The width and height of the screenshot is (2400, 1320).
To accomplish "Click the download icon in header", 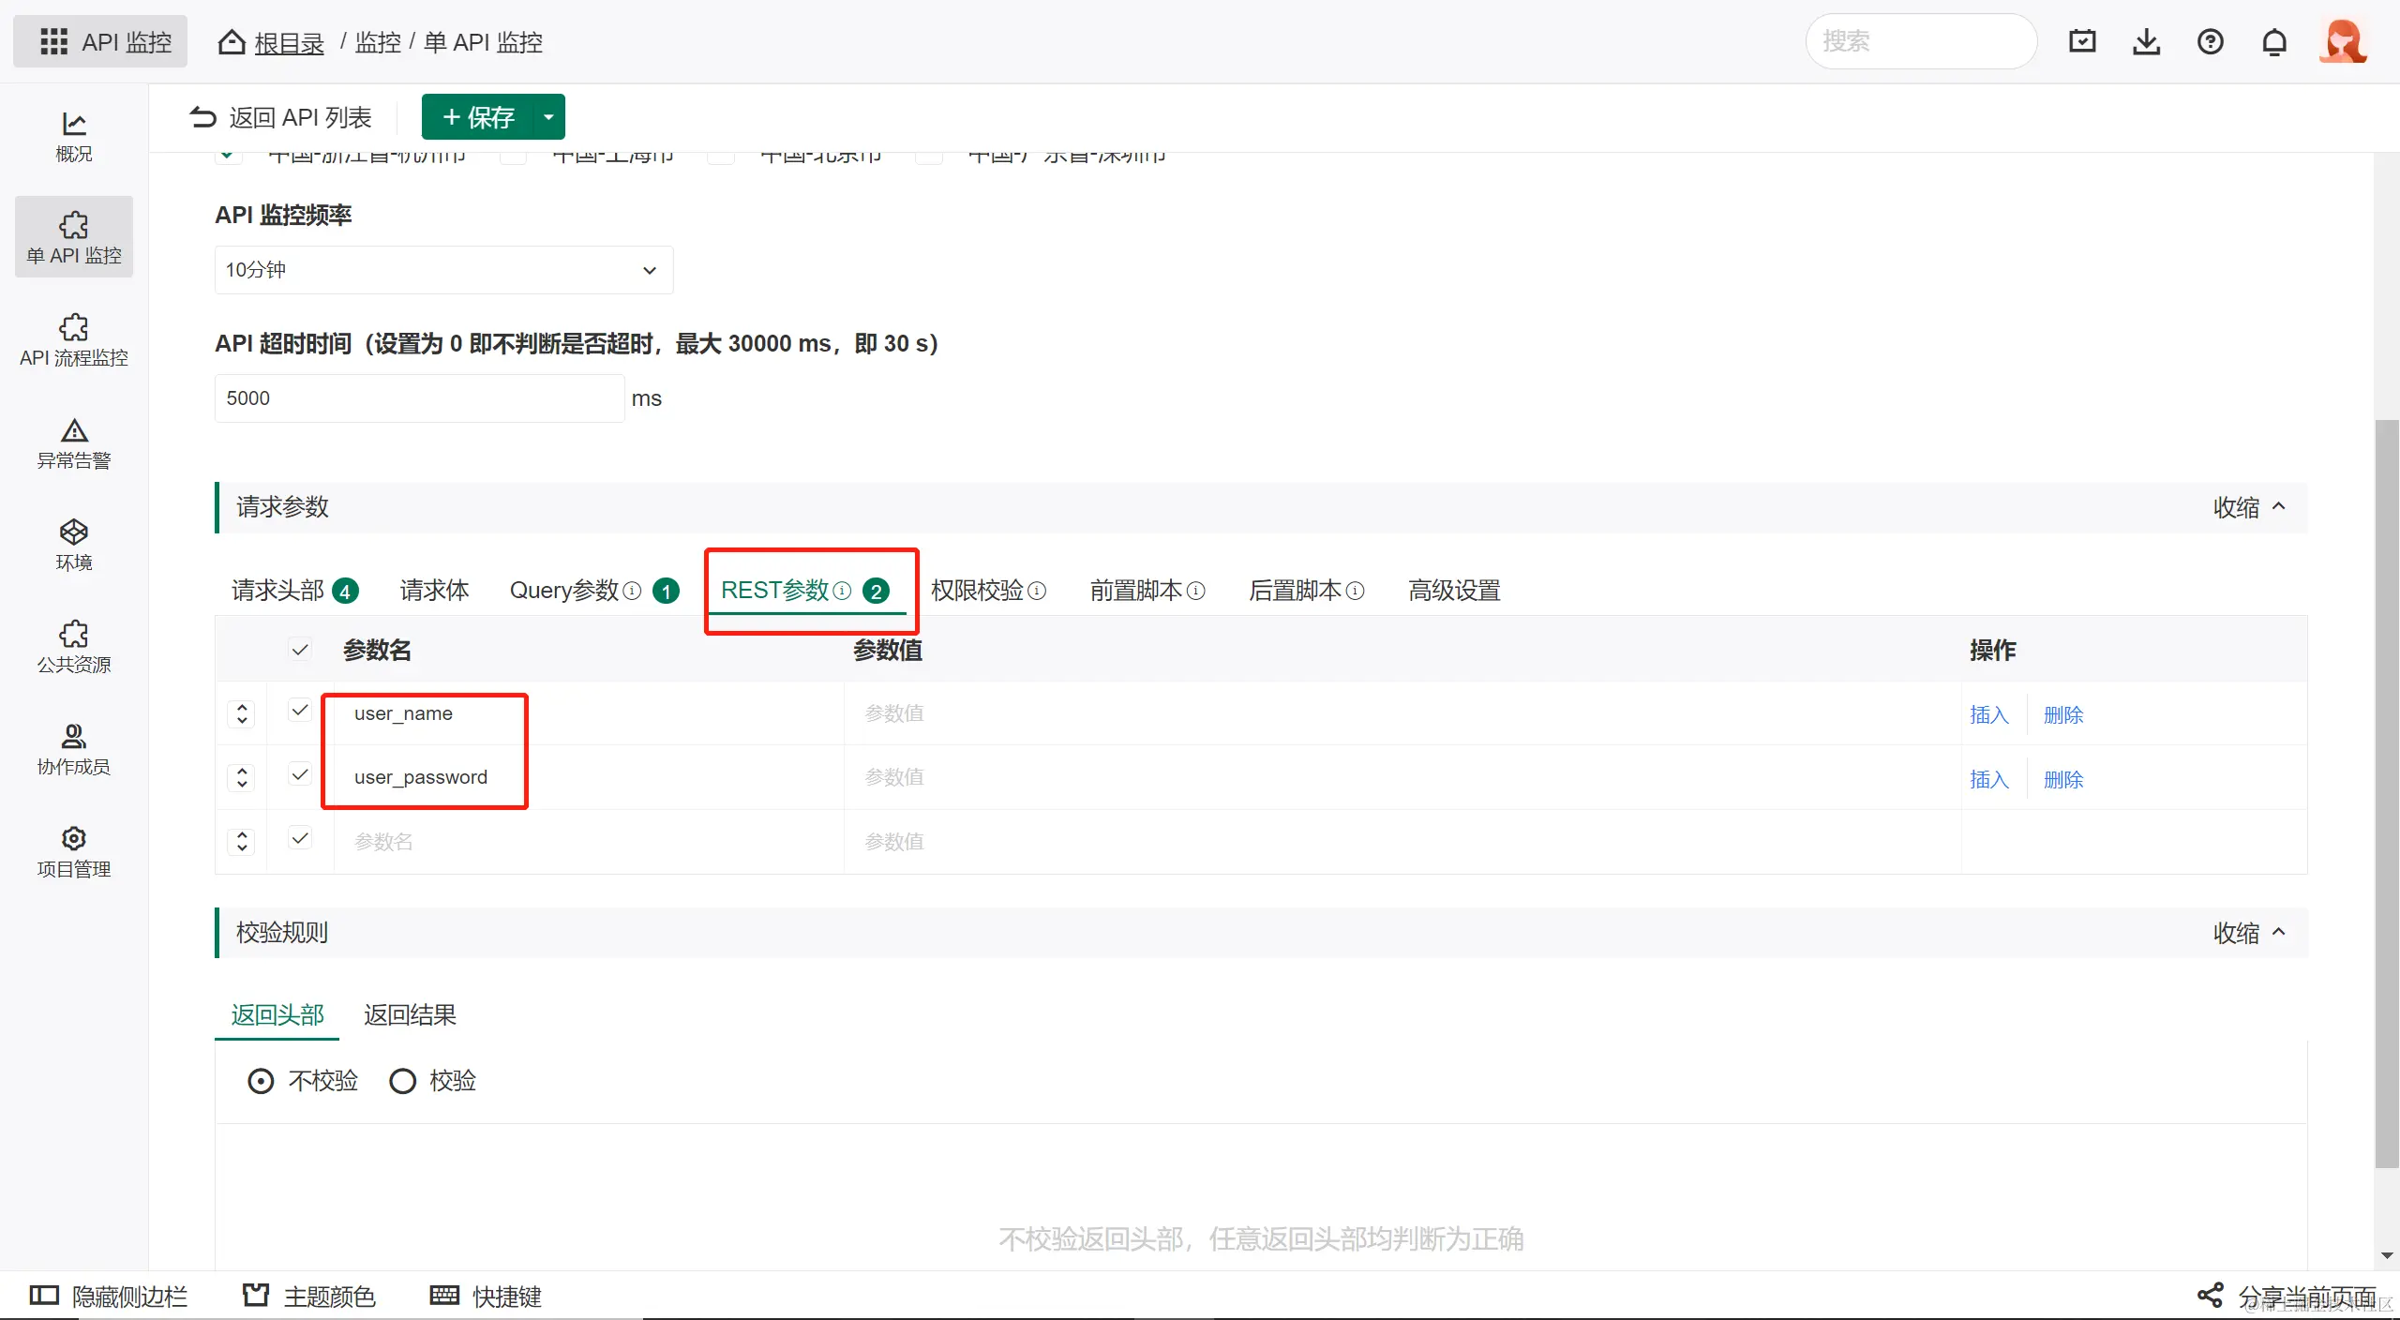I will tap(2146, 42).
